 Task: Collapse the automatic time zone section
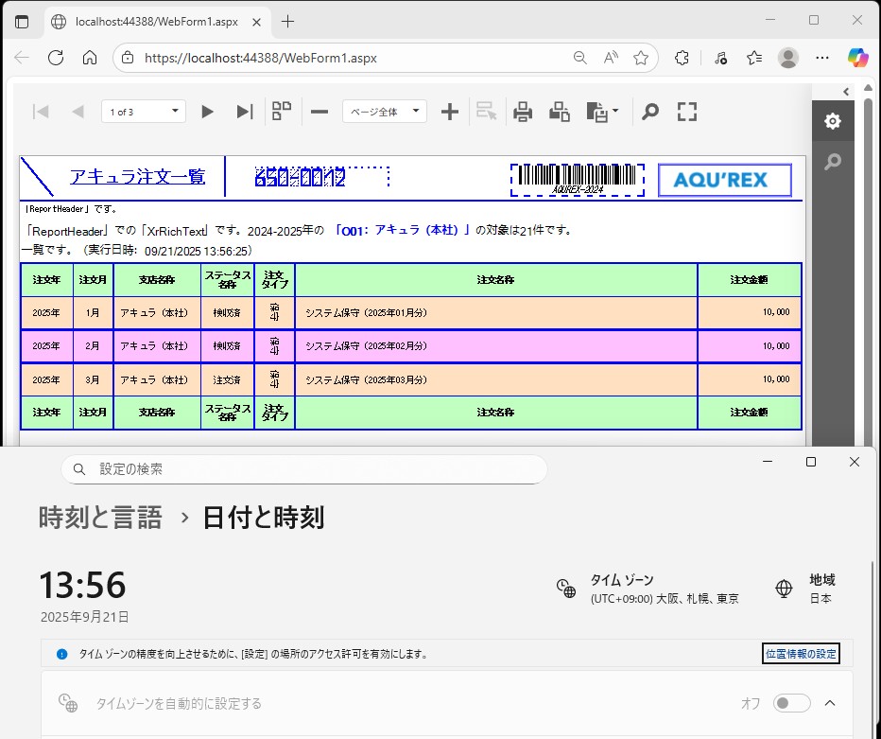click(830, 703)
